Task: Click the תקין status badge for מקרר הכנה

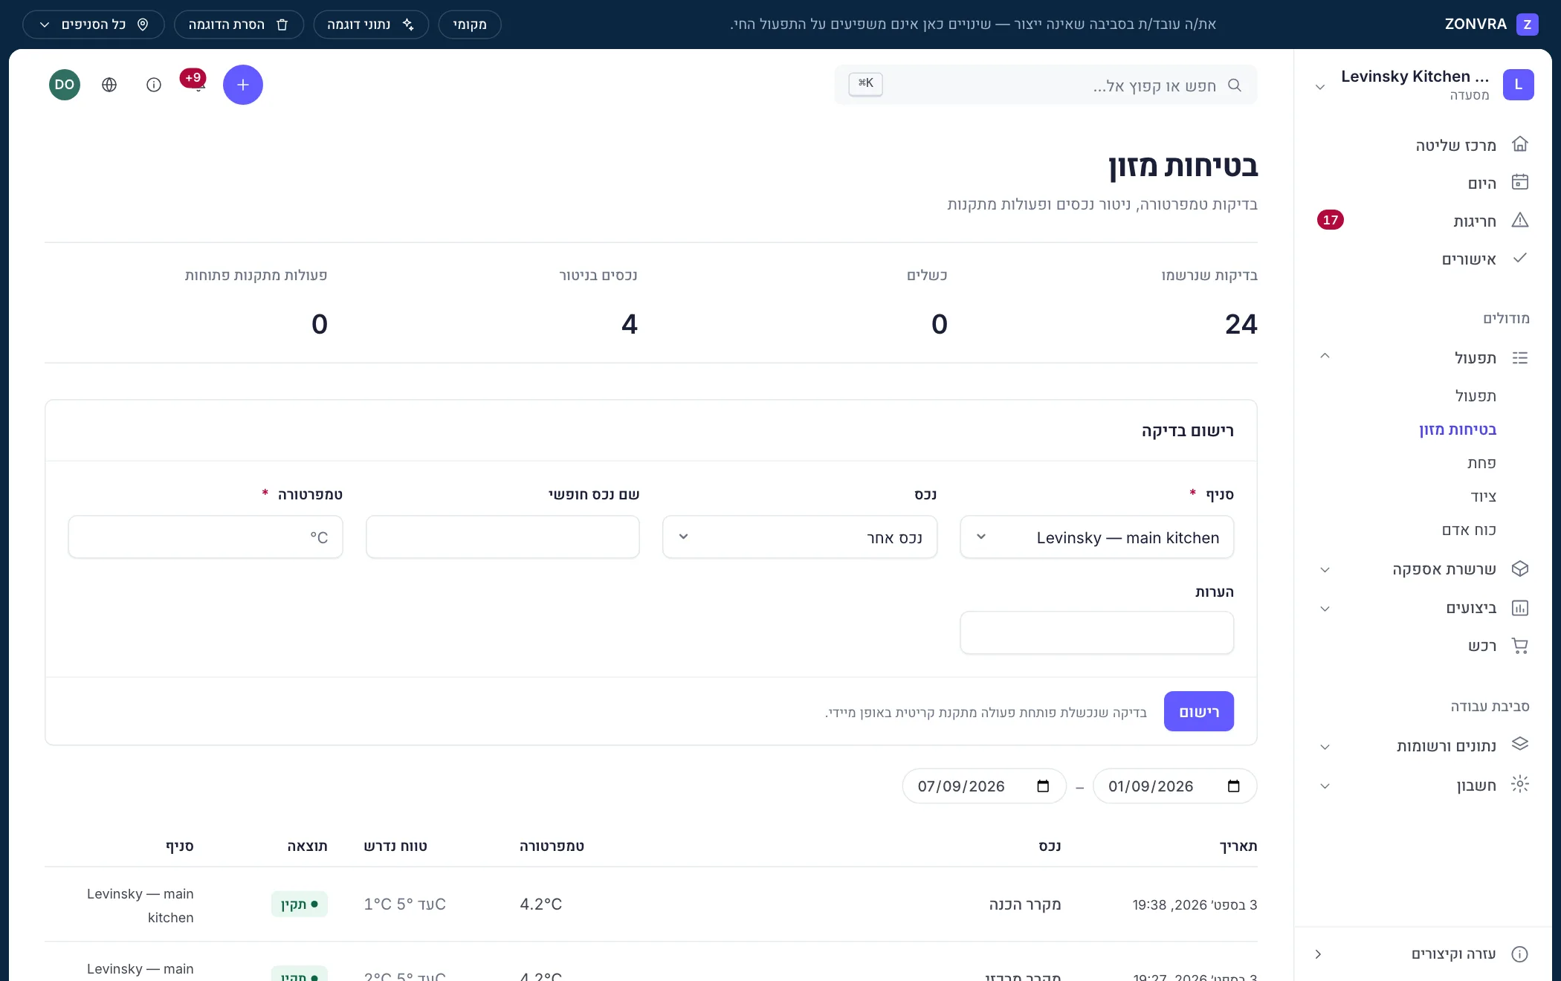Action: pos(300,904)
